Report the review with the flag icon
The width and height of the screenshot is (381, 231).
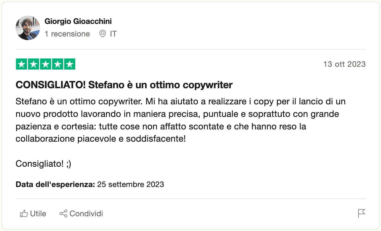(362, 213)
